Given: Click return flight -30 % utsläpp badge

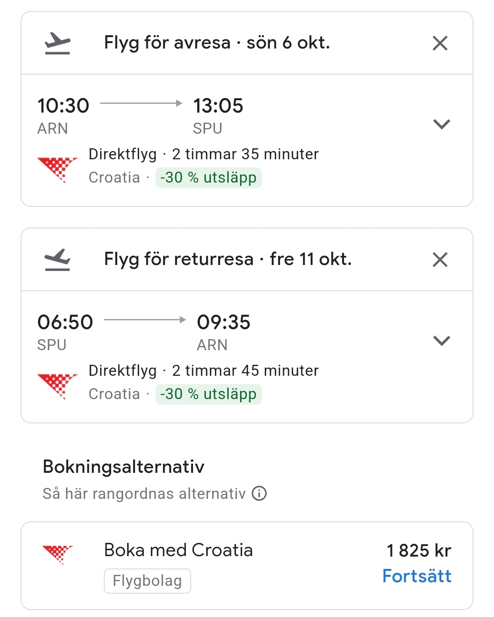Looking at the screenshot, I should 209,394.
